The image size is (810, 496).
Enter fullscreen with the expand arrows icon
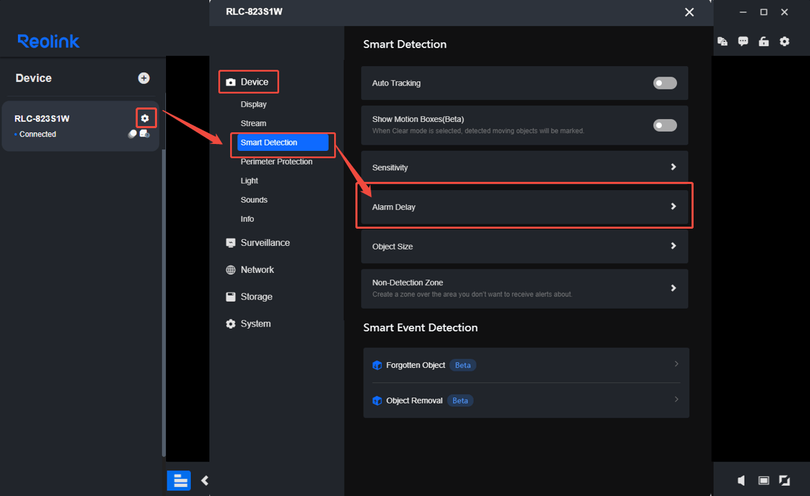coord(784,481)
